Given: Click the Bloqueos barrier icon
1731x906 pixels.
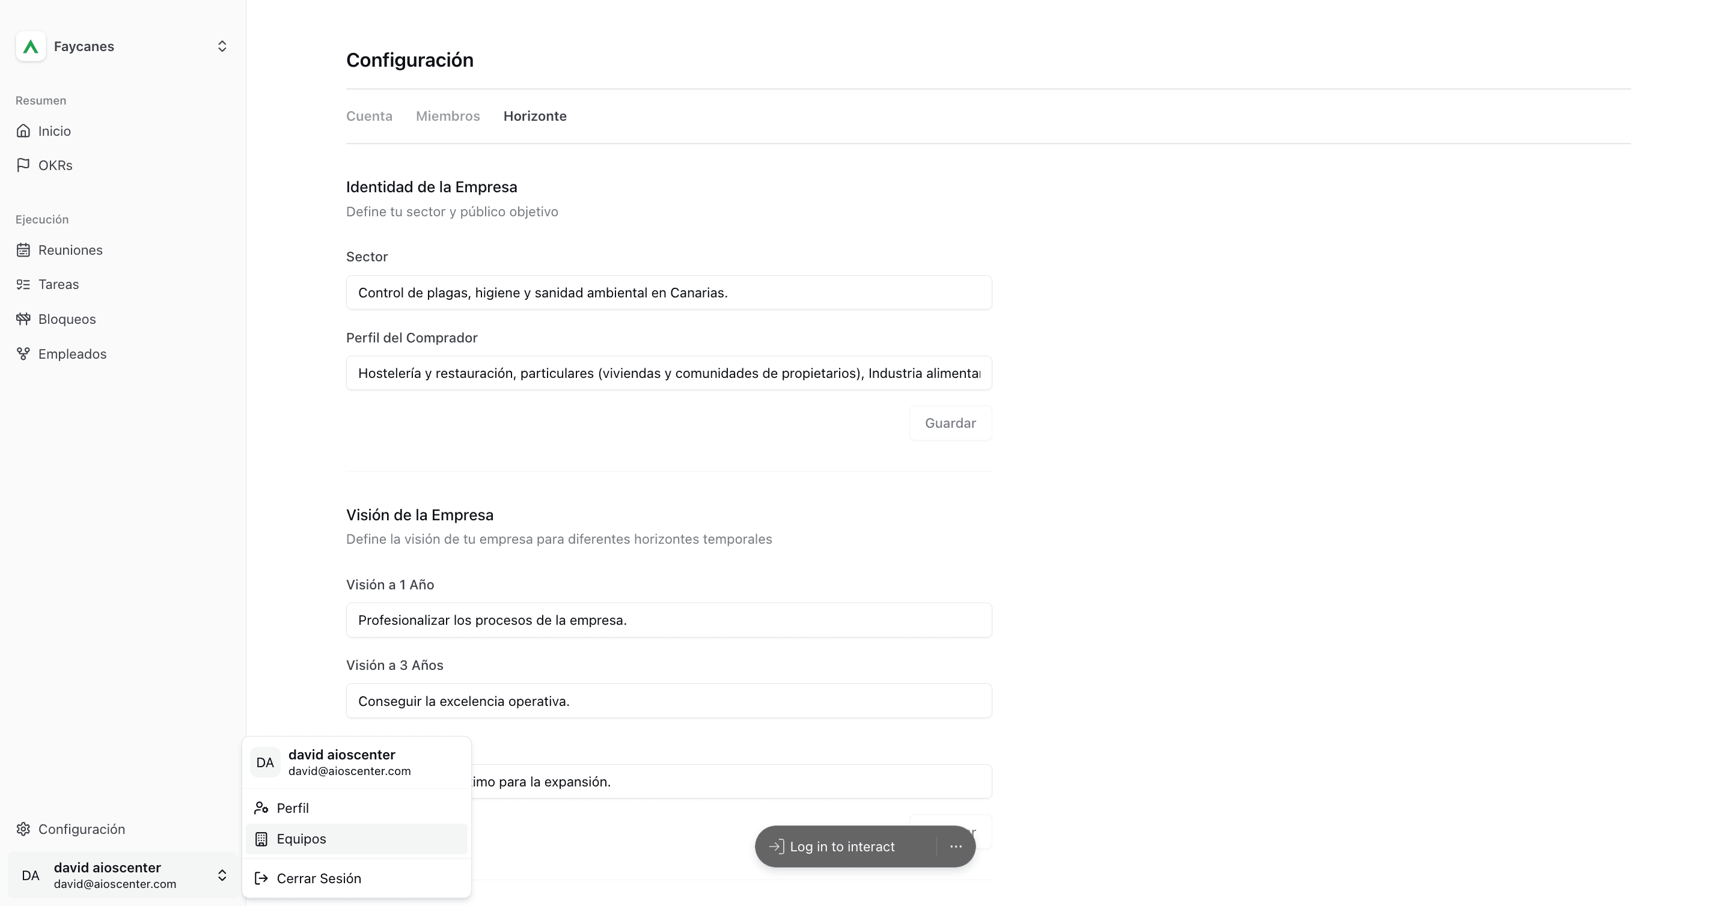Looking at the screenshot, I should pyautogui.click(x=23, y=319).
